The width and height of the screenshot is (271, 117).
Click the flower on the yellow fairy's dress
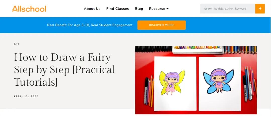tap(171, 86)
